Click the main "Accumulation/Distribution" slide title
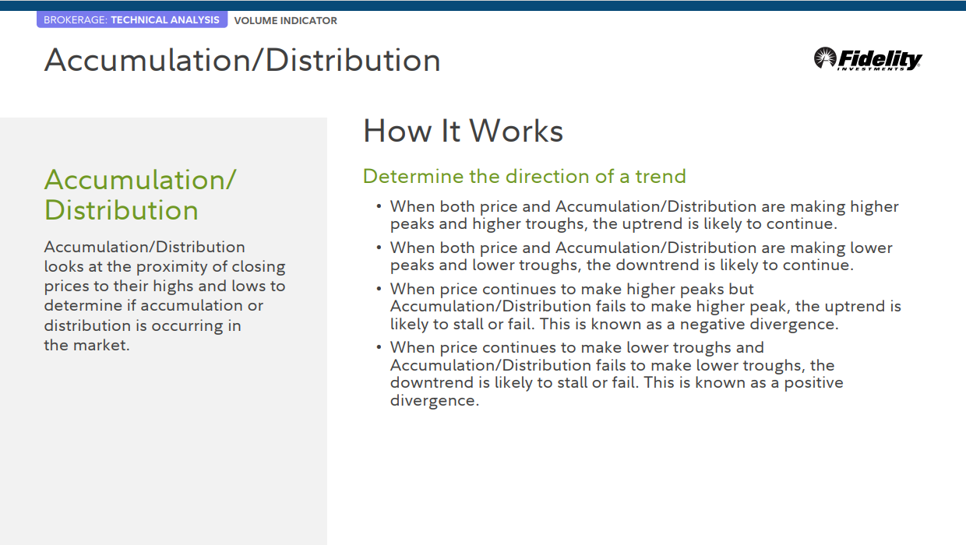This screenshot has height=545, width=966. point(242,60)
